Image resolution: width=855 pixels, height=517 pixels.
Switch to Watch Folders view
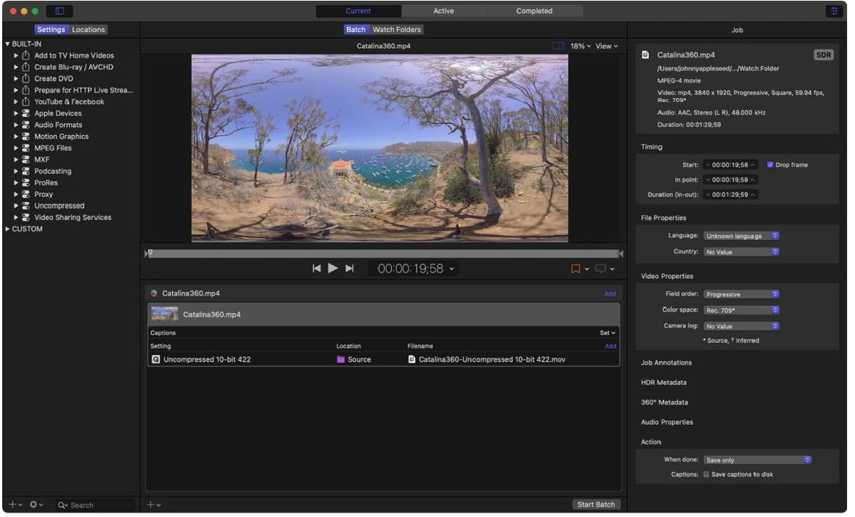[396, 30]
